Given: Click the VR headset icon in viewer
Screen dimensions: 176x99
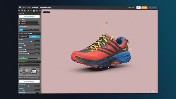Looking at the screenshot, I should (x=153, y=92).
